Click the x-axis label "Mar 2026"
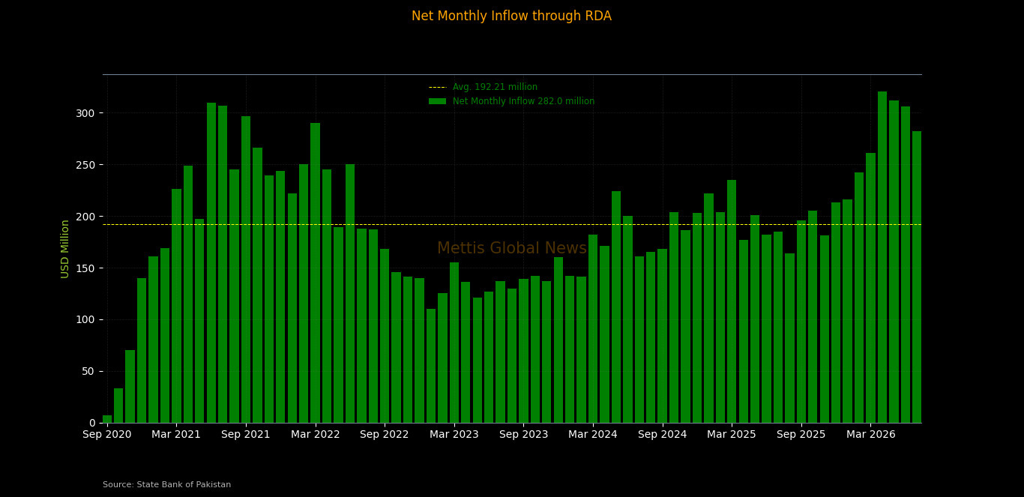Viewport: 1024px width, 497px height. click(870, 435)
